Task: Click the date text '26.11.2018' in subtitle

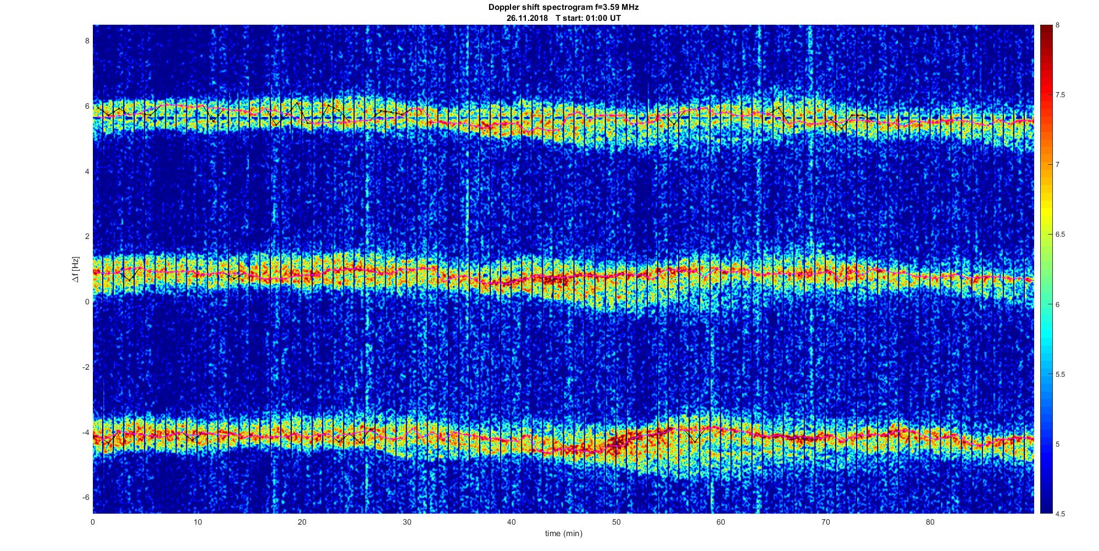Action: pos(527,18)
